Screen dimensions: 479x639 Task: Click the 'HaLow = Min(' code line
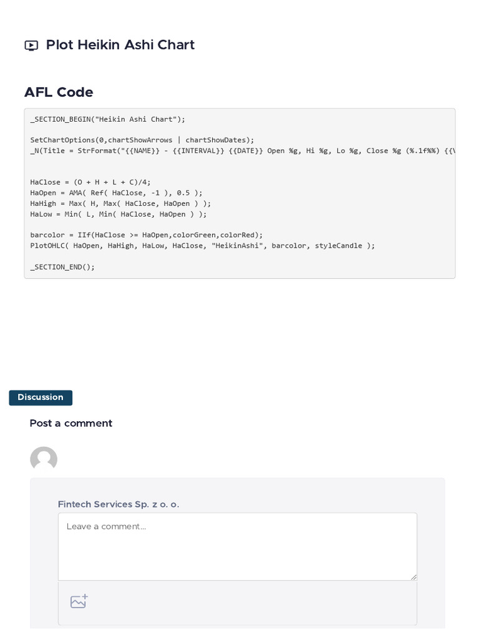119,214
